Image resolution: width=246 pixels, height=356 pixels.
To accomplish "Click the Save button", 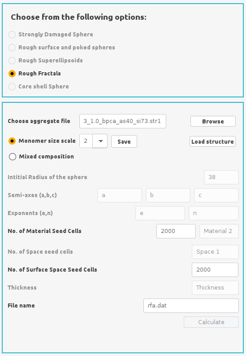I will pyautogui.click(x=124, y=141).
